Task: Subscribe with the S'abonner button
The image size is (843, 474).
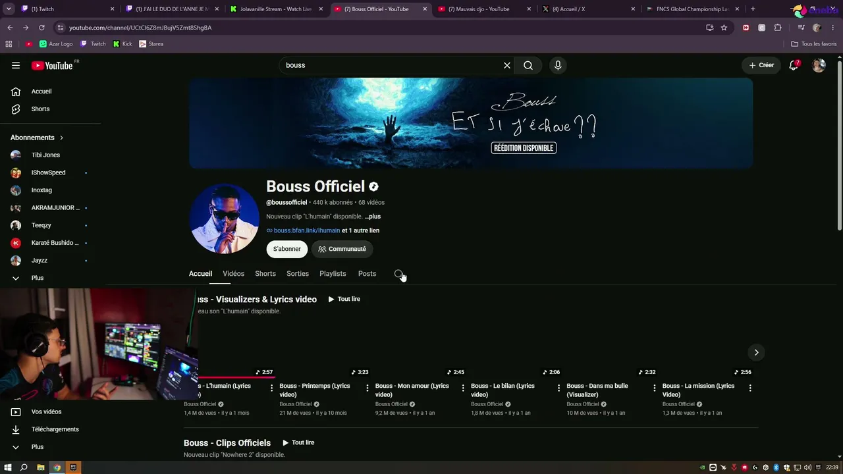Action: pyautogui.click(x=287, y=249)
